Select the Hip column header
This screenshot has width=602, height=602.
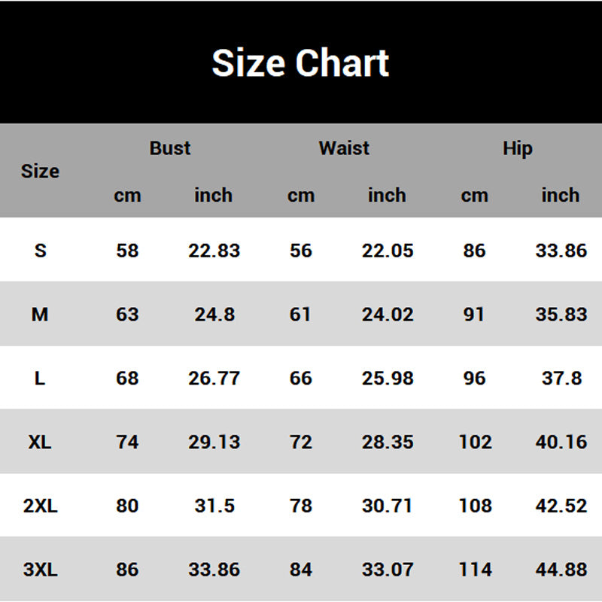point(518,148)
